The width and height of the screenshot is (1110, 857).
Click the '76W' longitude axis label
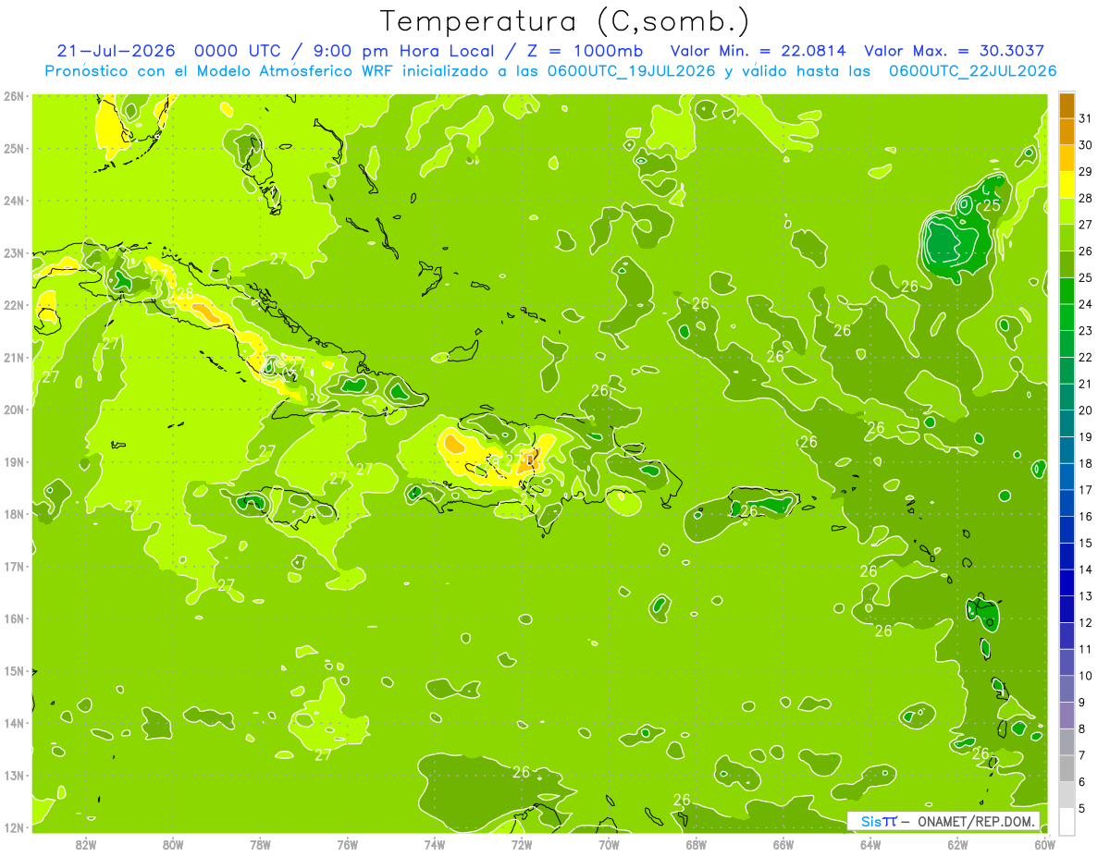[x=347, y=845]
